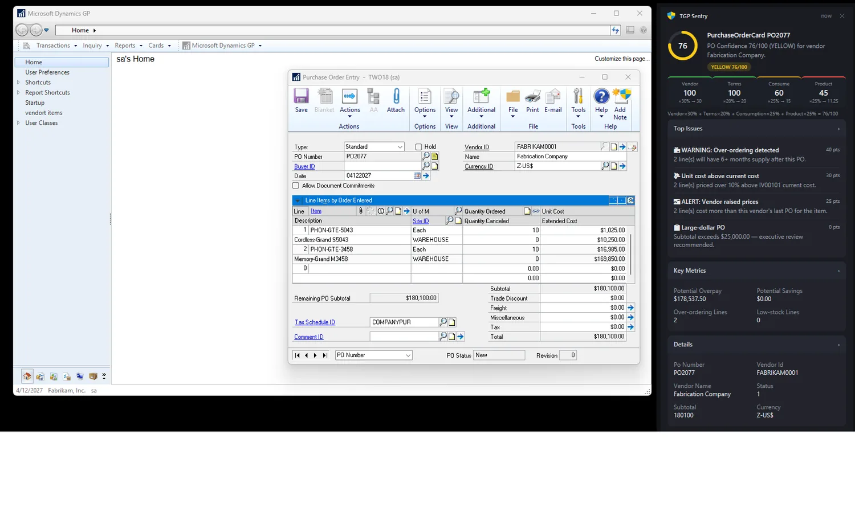The height and width of the screenshot is (516, 855).
Task: Click the YELLOW 76/100 badge in TGP Sentry
Action: 729,67
